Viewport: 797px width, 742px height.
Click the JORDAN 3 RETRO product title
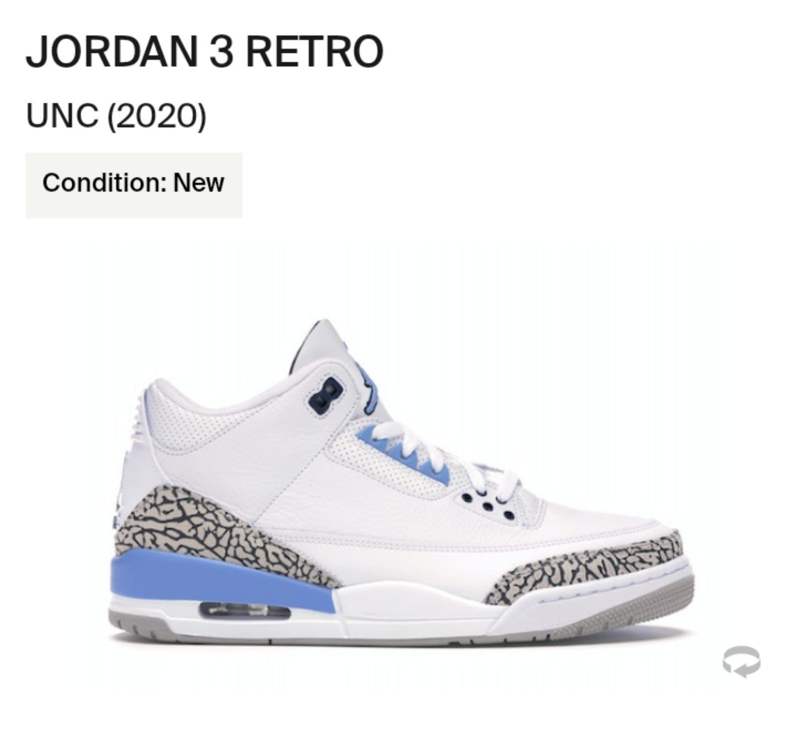pos(204,52)
